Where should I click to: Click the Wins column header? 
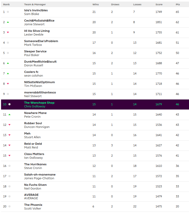96,4
